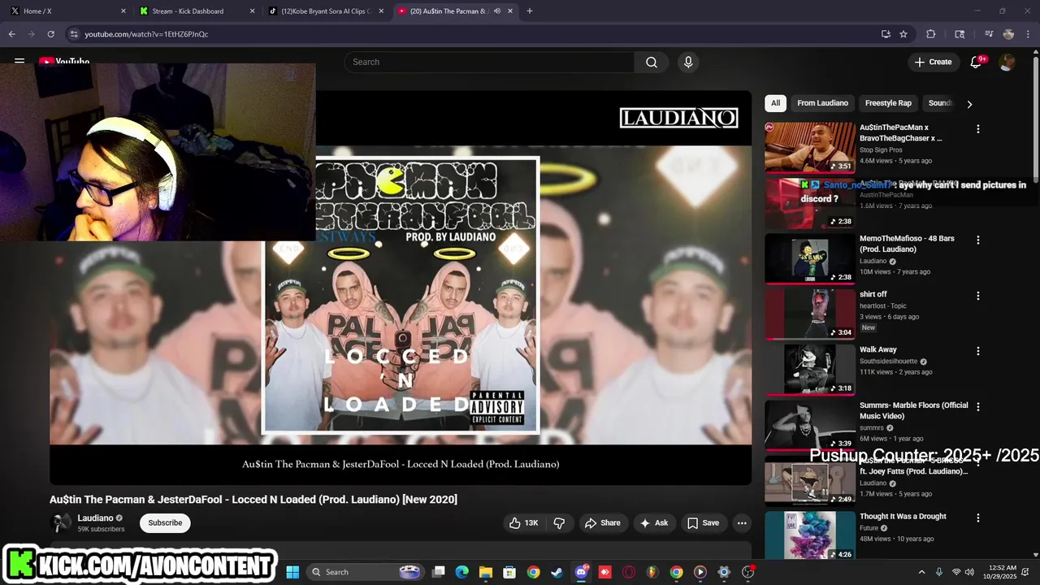The height and width of the screenshot is (585, 1040).
Task: Open YouTube notifications bell
Action: coord(977,63)
